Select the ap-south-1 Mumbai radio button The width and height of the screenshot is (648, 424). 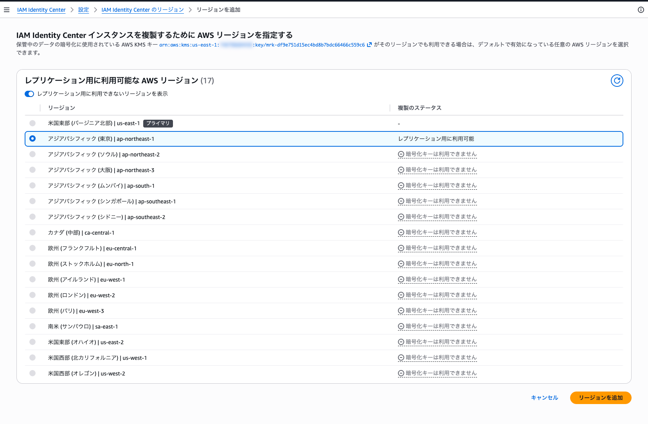point(32,186)
